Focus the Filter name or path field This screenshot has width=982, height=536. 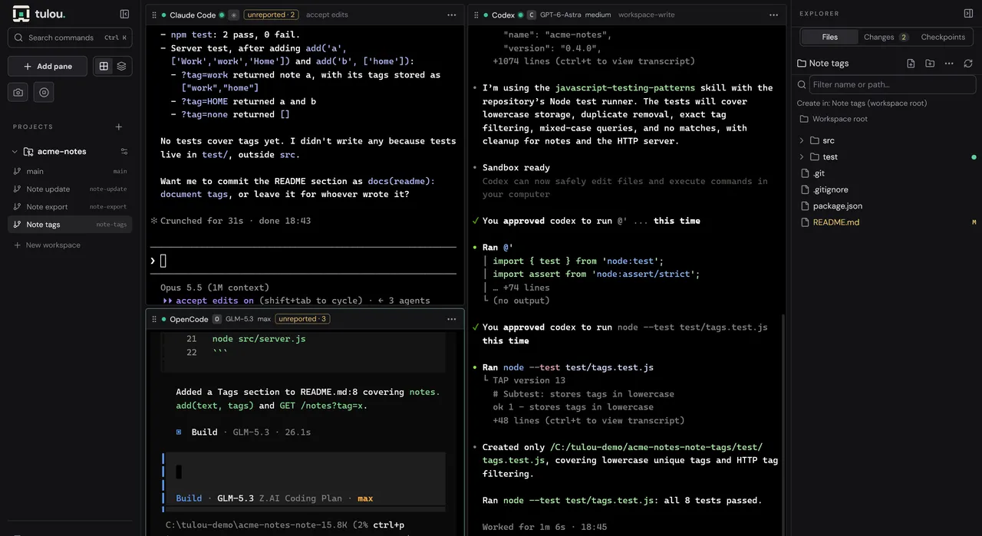(892, 84)
